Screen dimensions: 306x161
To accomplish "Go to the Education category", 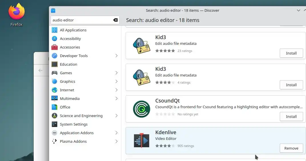I will coord(69,64).
